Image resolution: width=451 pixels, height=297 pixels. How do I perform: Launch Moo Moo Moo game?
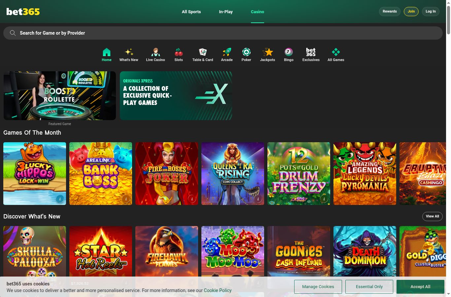click(x=233, y=251)
